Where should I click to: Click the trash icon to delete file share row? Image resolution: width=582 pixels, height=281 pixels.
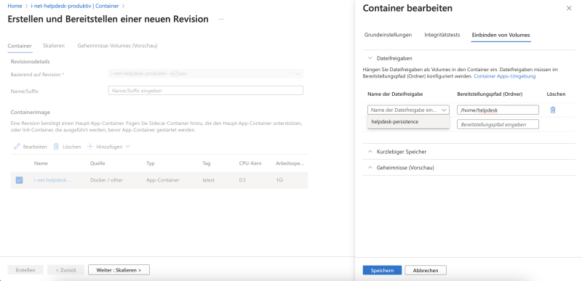click(x=553, y=110)
